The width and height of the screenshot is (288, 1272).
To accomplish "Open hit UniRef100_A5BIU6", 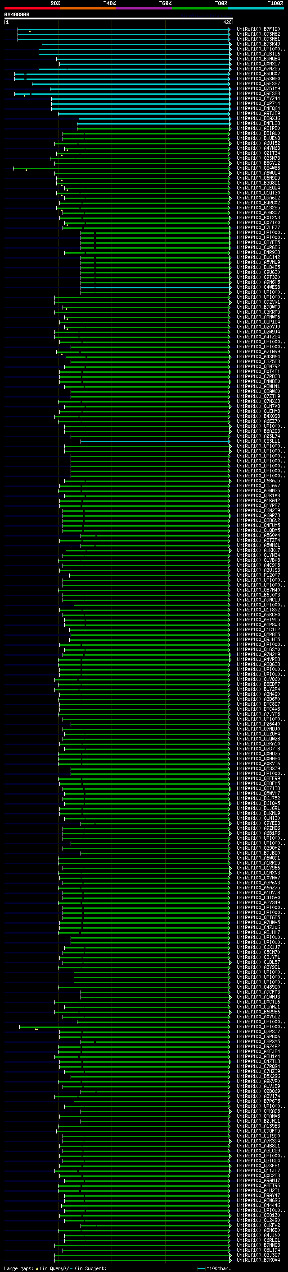I will [258, 54].
